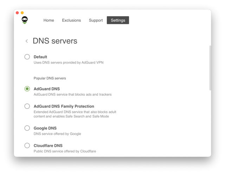The width and height of the screenshot is (225, 175).
Task: Click 'Uses DNS servers provided by AdGuard VPN'
Action: click(69, 62)
